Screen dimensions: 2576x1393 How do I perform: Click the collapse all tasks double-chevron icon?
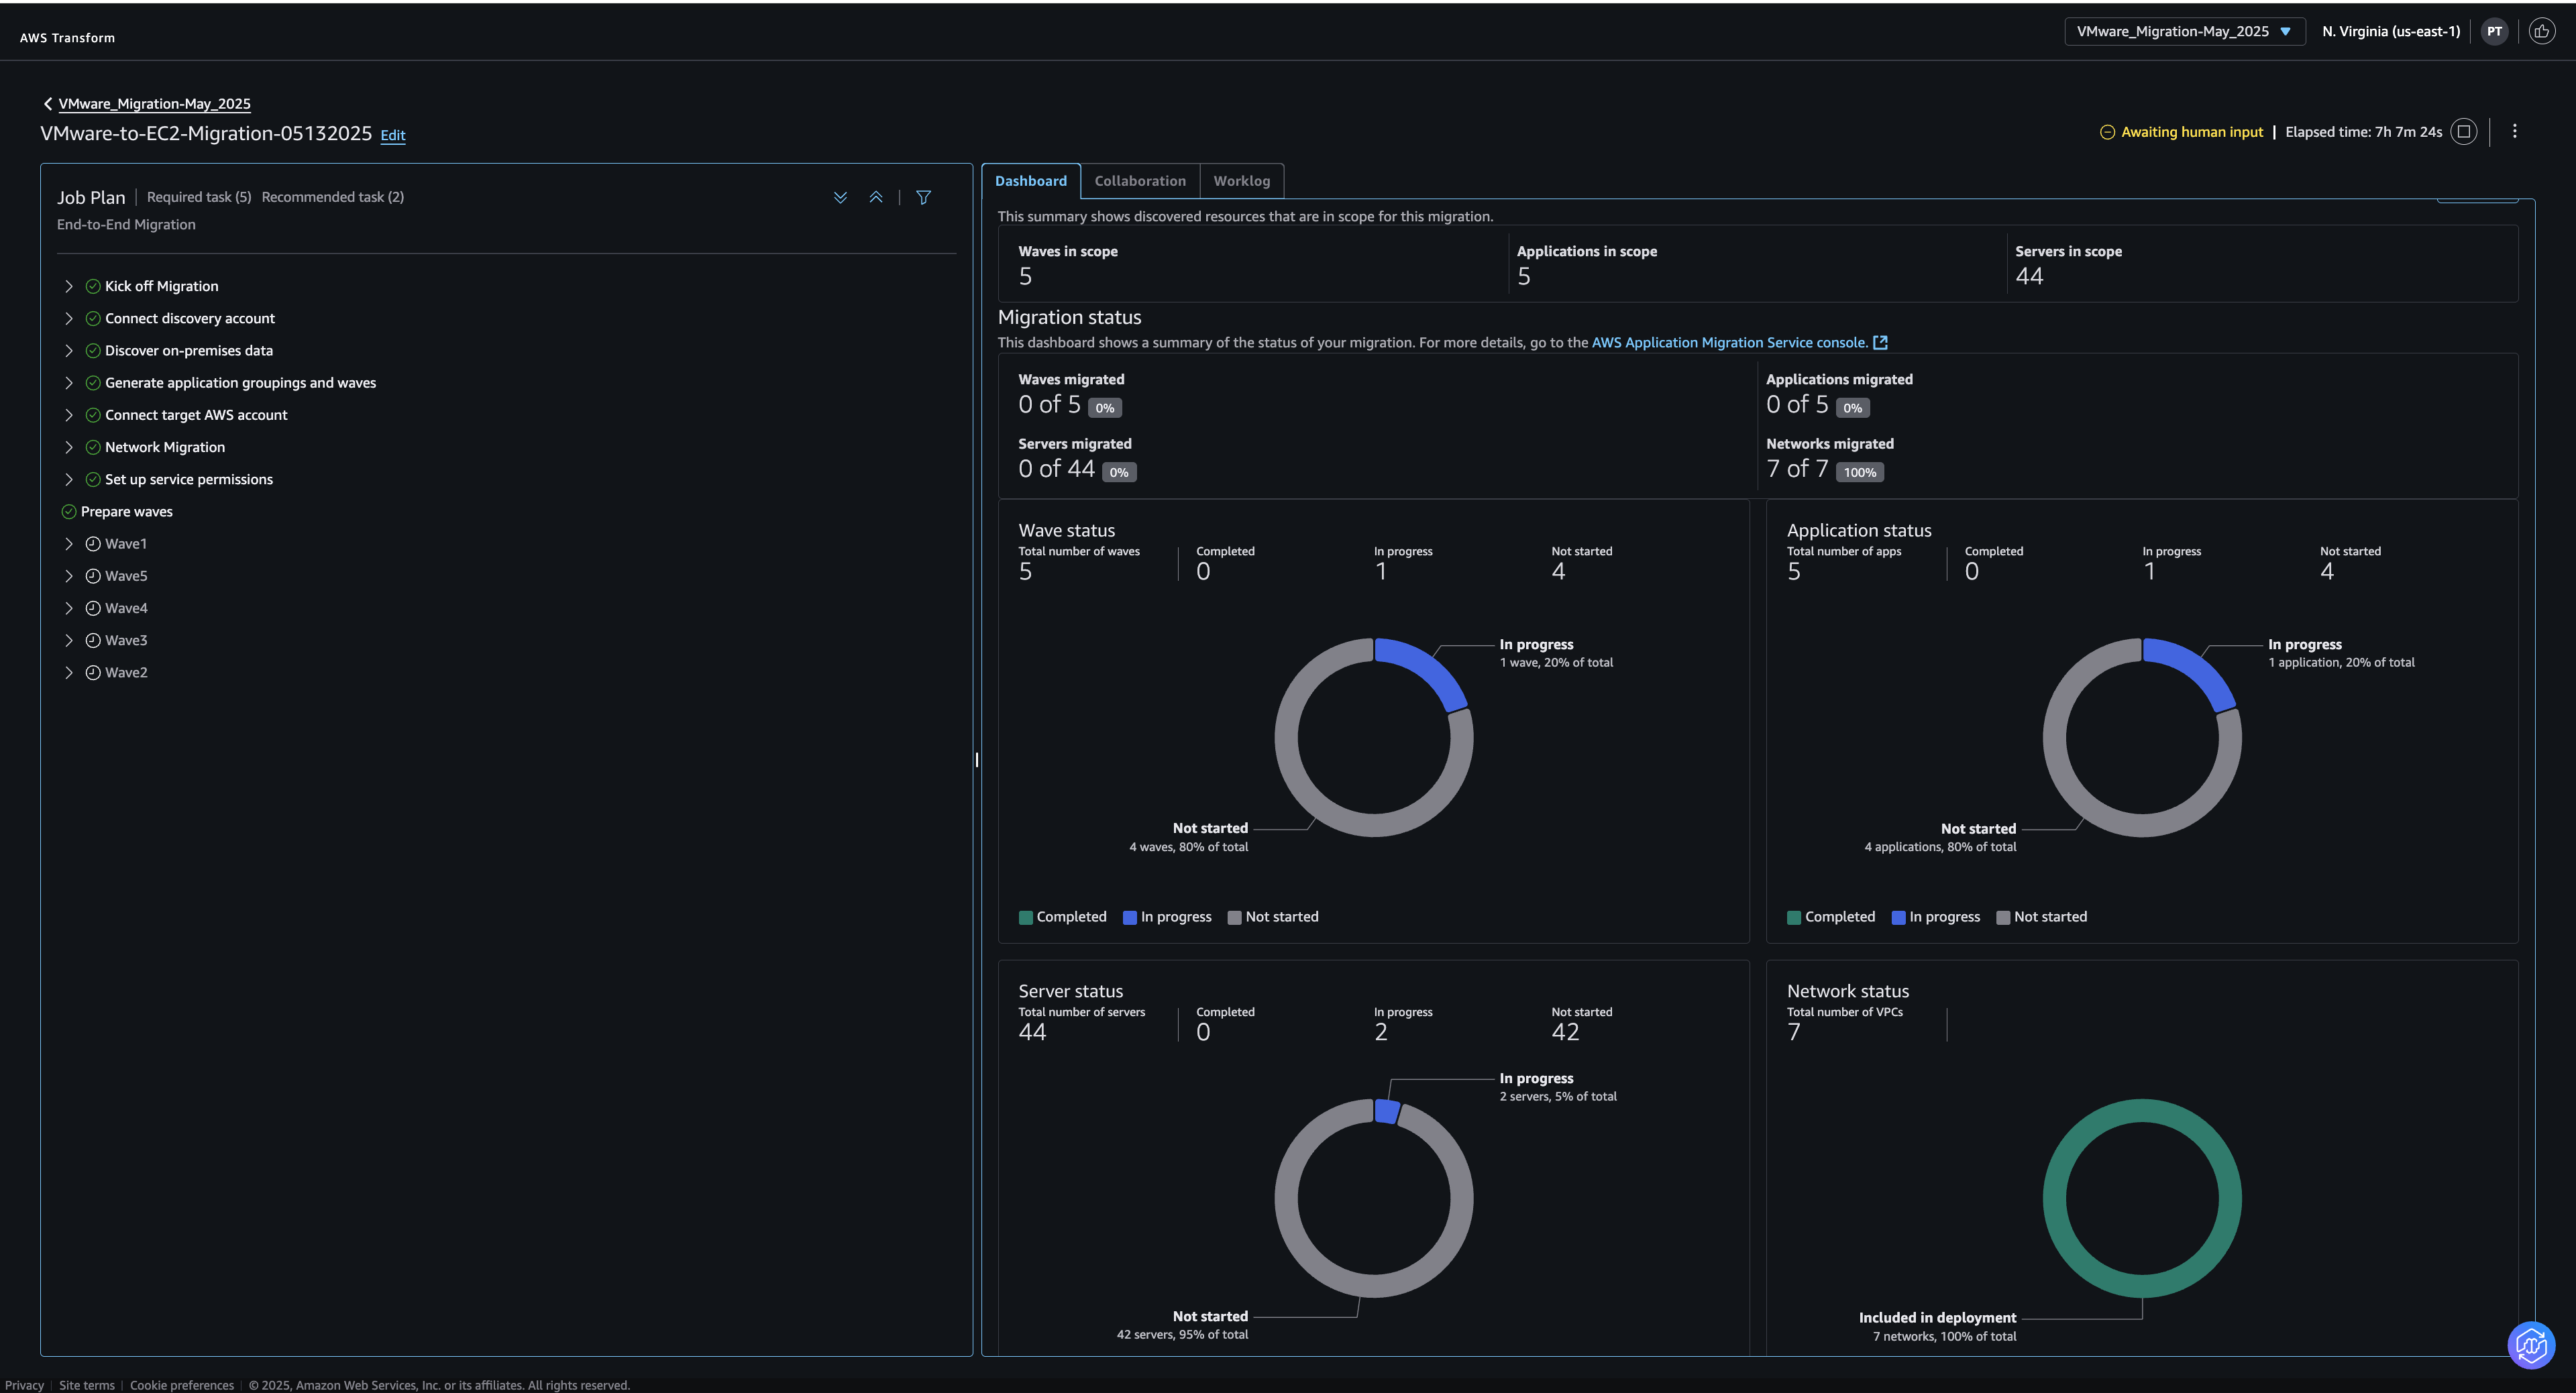point(876,197)
